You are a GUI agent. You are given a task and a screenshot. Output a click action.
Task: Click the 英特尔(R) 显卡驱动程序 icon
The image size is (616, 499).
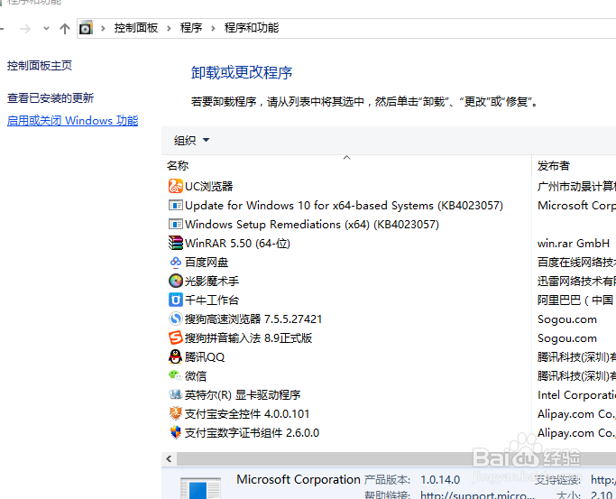coord(176,394)
